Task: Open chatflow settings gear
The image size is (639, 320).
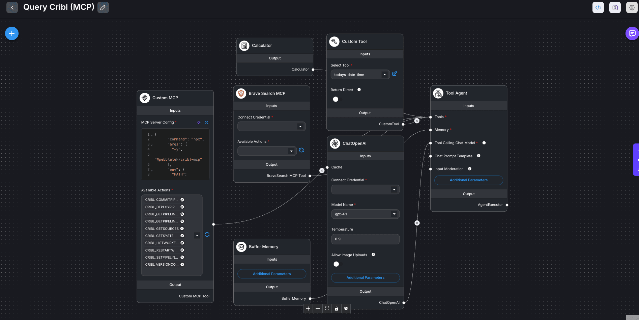Action: [632, 7]
